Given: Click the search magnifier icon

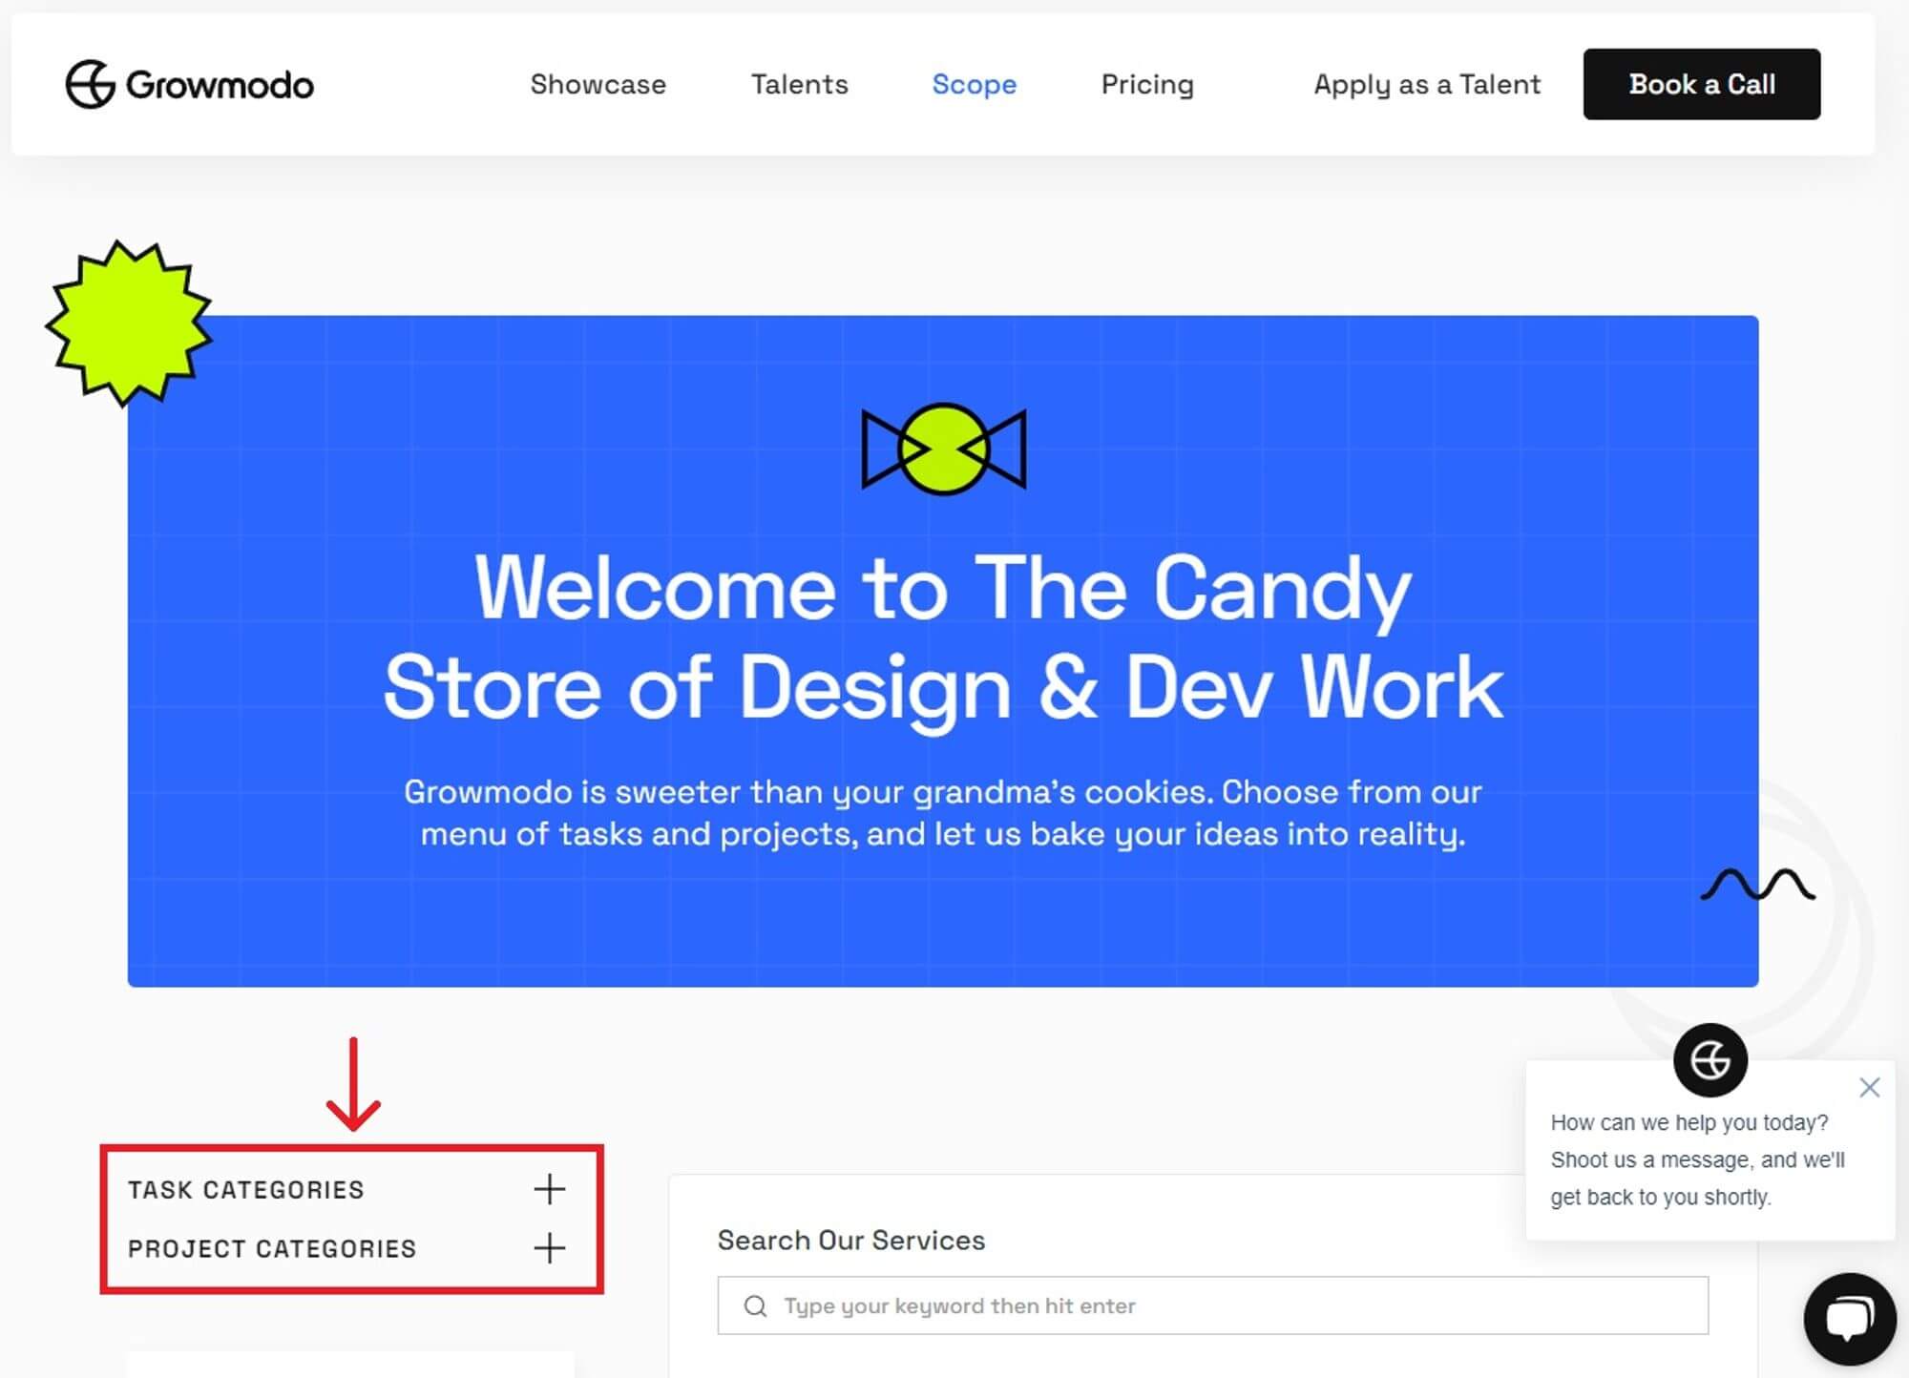Looking at the screenshot, I should pos(755,1305).
